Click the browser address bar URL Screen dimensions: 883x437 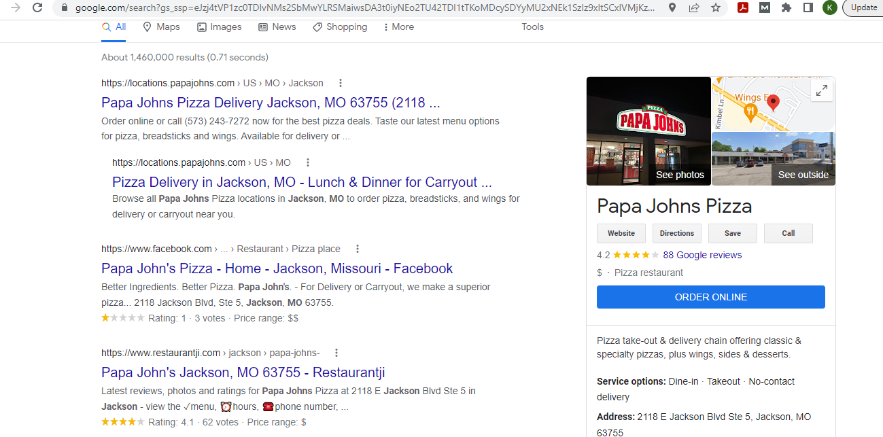coord(365,8)
